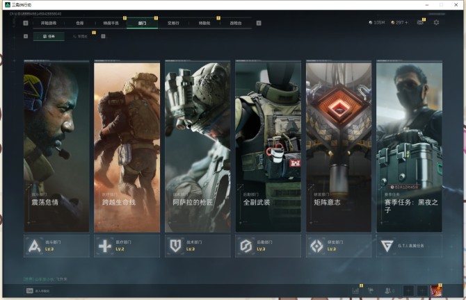Close the game window
This screenshot has width=466, height=300.
pos(456,5)
